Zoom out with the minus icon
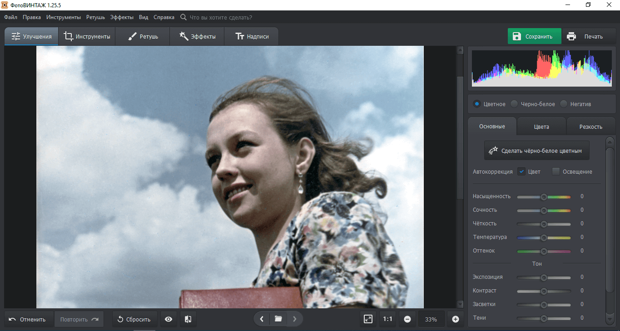The height and width of the screenshot is (331, 620). click(407, 319)
